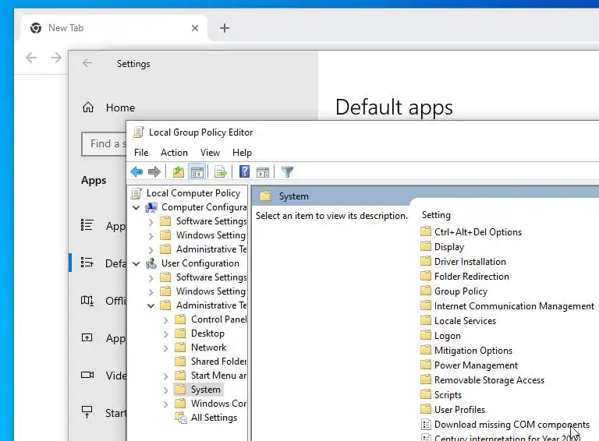Click Chrome's forward navigation arrow
The height and width of the screenshot is (441, 599).
click(x=56, y=58)
